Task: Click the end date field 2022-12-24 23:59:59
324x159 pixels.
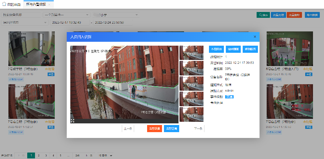Action: [x=113, y=23]
